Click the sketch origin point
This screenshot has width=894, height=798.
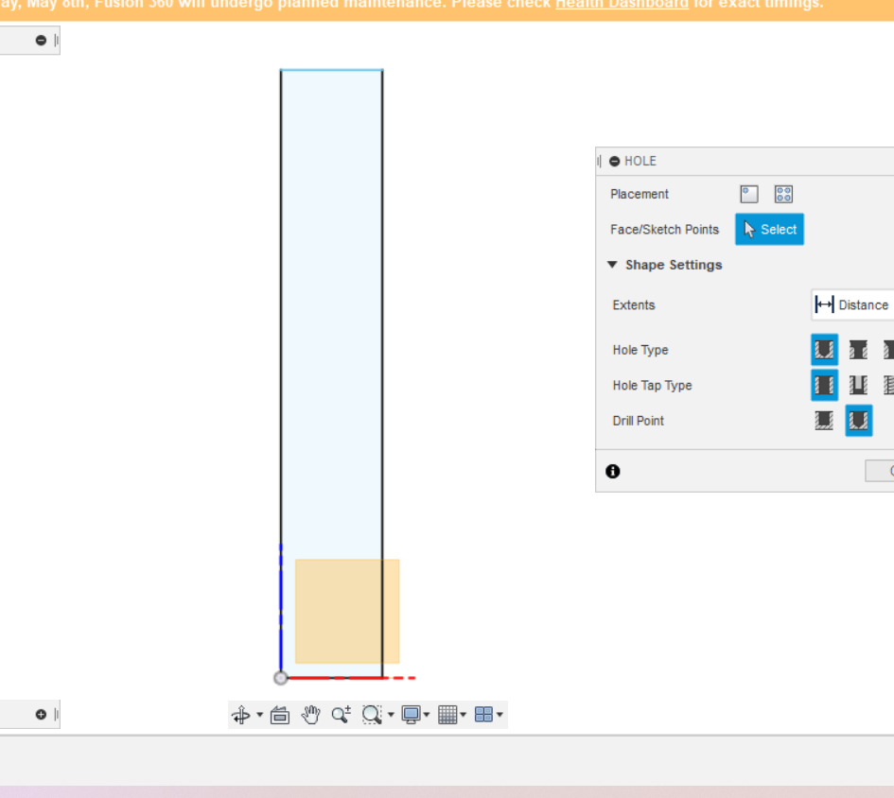(x=281, y=678)
